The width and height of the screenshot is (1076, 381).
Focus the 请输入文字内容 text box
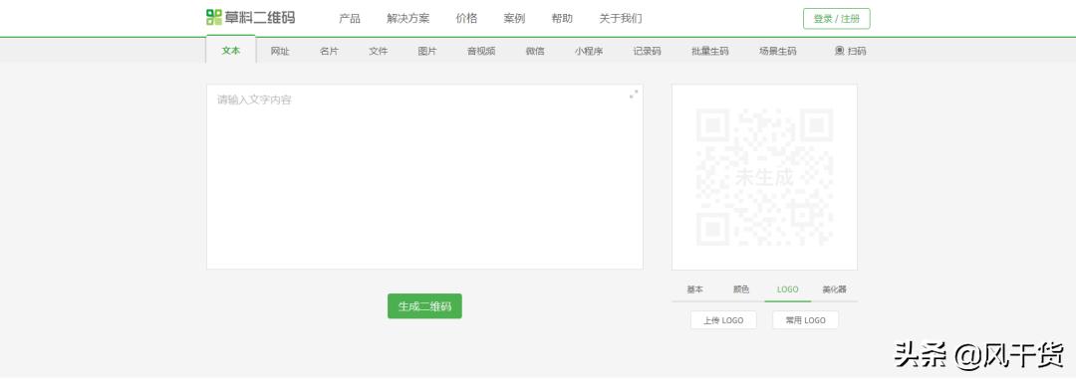424,177
